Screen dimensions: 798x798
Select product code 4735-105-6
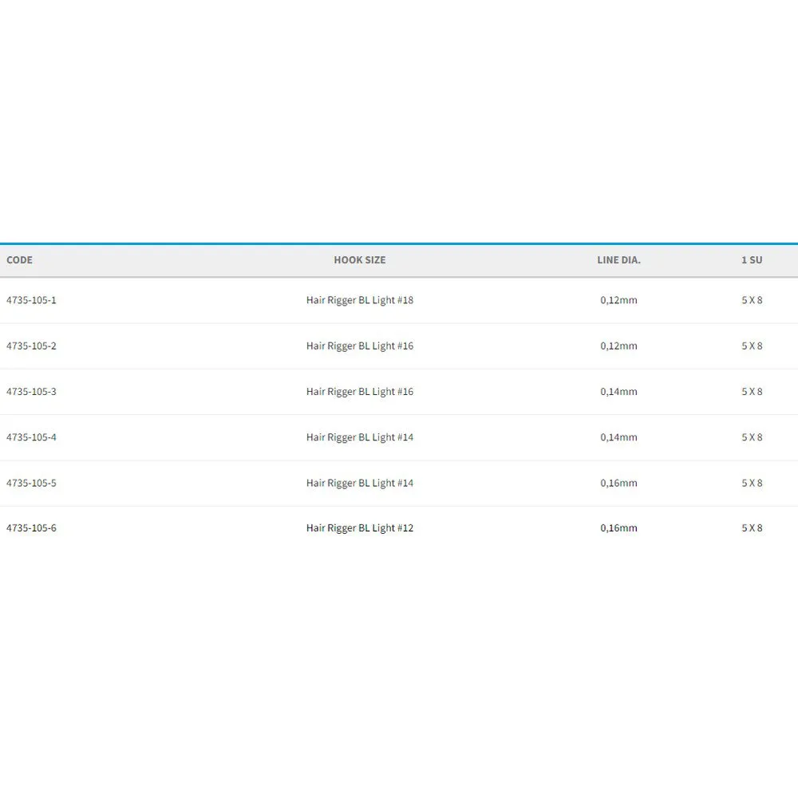31,528
